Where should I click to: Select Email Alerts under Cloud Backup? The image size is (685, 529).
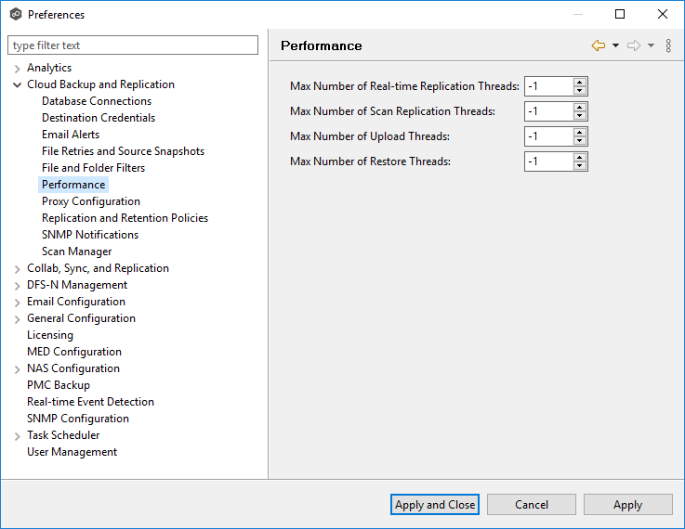[71, 135]
